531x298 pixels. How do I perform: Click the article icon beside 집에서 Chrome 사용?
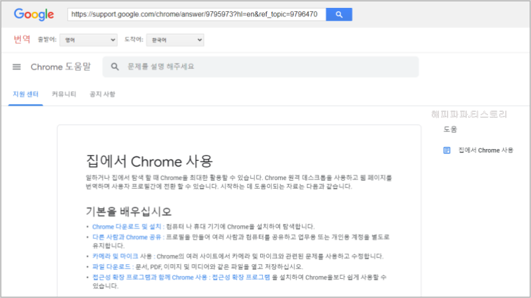[447, 150]
